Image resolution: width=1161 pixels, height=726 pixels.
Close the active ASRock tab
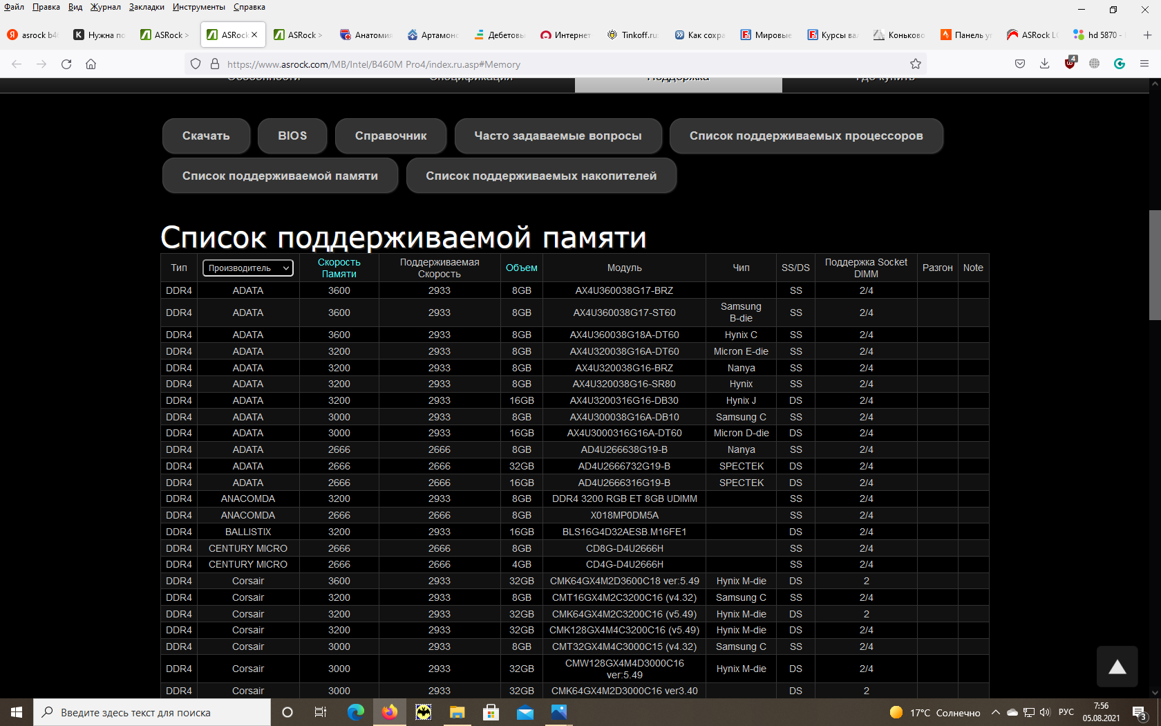tap(254, 35)
